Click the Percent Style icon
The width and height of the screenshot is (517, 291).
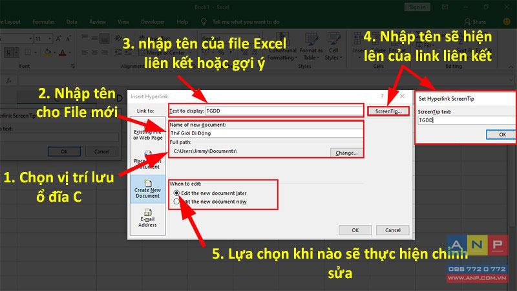click(x=221, y=52)
